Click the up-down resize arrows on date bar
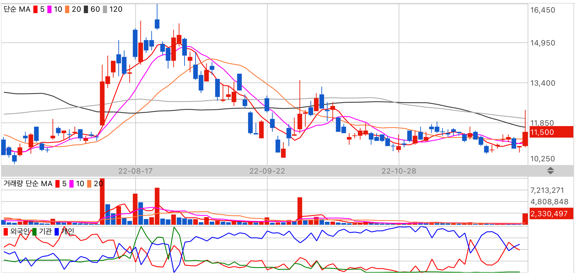The width and height of the screenshot is (575, 276). tap(550, 171)
